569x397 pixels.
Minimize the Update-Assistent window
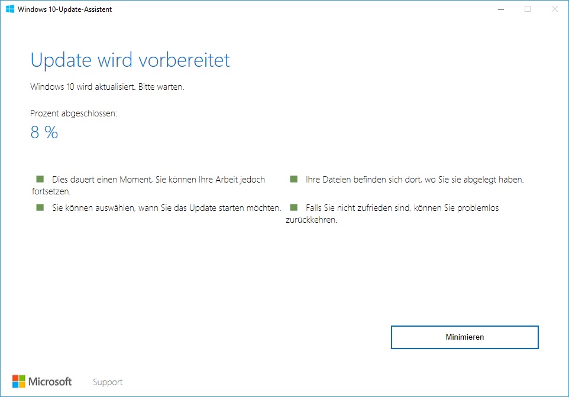tap(501, 9)
